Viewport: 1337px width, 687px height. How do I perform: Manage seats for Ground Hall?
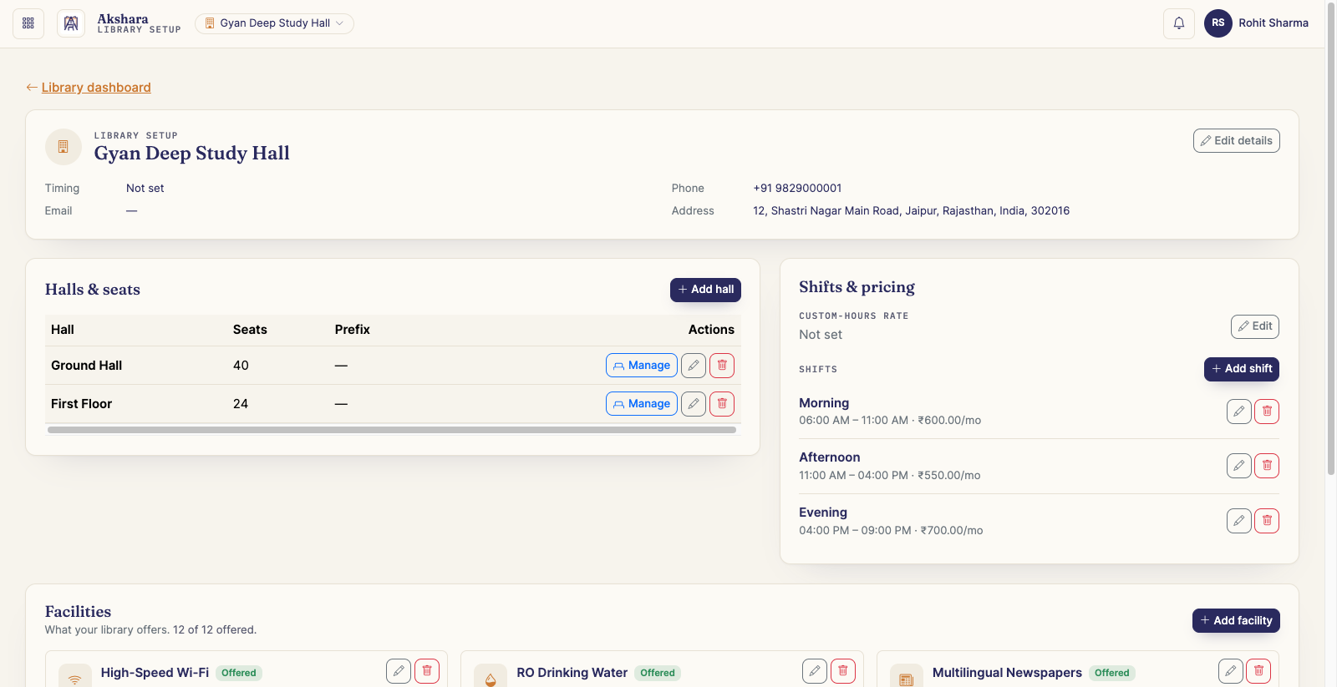[642, 366]
